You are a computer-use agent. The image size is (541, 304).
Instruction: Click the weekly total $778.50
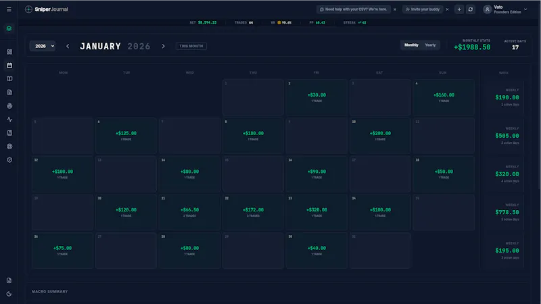point(507,212)
